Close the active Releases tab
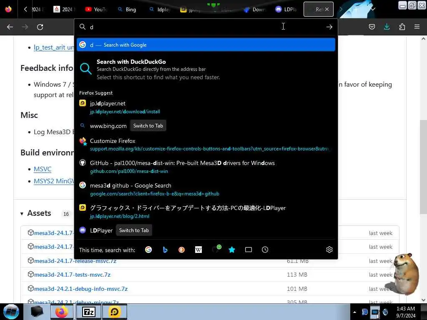This screenshot has height=320, width=427. point(327,9)
